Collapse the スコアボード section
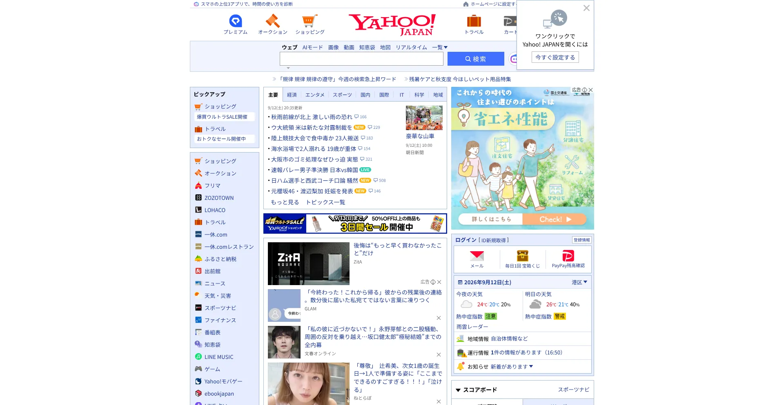Image resolution: width=784 pixels, height=405 pixels. point(458,390)
